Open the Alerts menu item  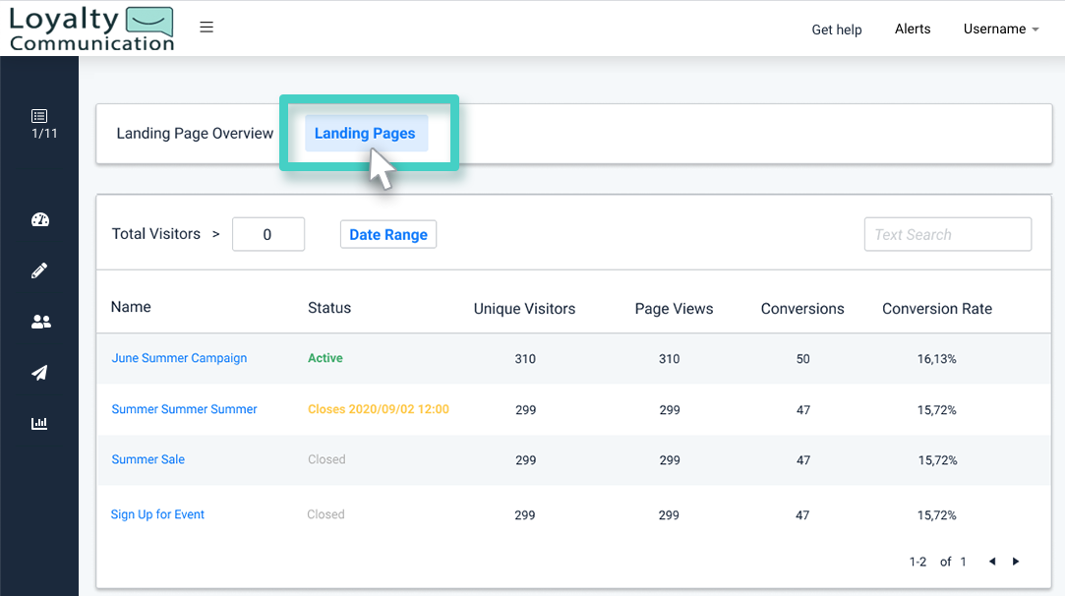pyautogui.click(x=913, y=30)
